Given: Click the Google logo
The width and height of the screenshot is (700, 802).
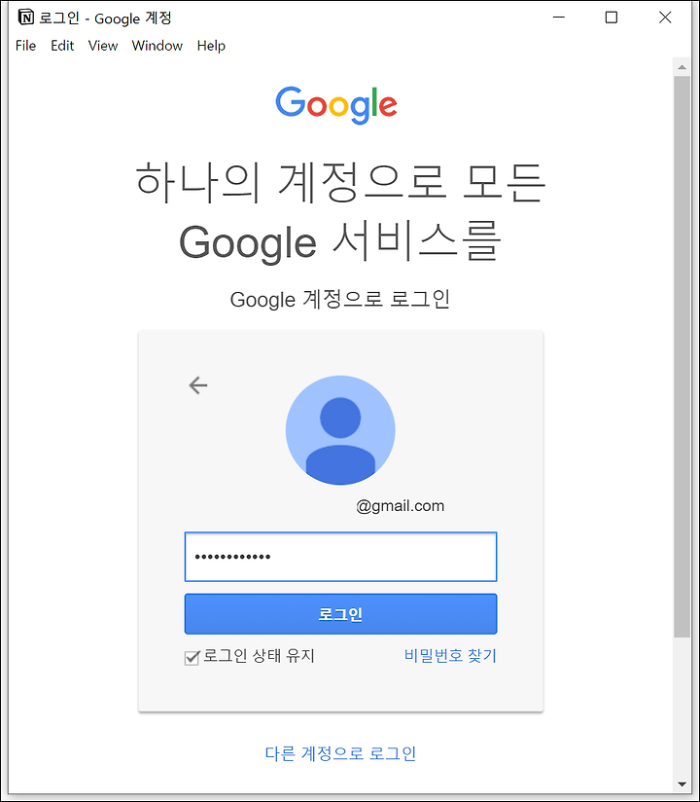Looking at the screenshot, I should pos(336,105).
